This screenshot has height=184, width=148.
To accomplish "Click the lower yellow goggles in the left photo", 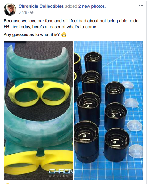I will click(x=38, y=164).
